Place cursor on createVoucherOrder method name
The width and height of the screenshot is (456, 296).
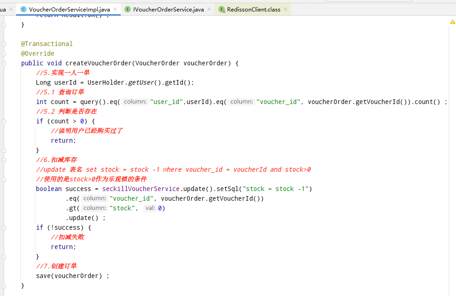(99, 63)
